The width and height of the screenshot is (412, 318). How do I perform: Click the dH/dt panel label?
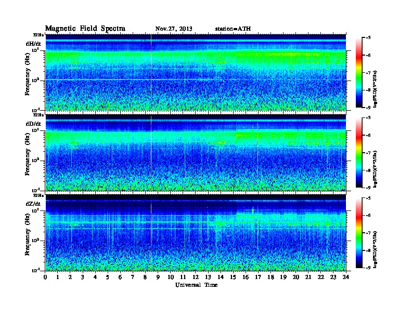33,44
